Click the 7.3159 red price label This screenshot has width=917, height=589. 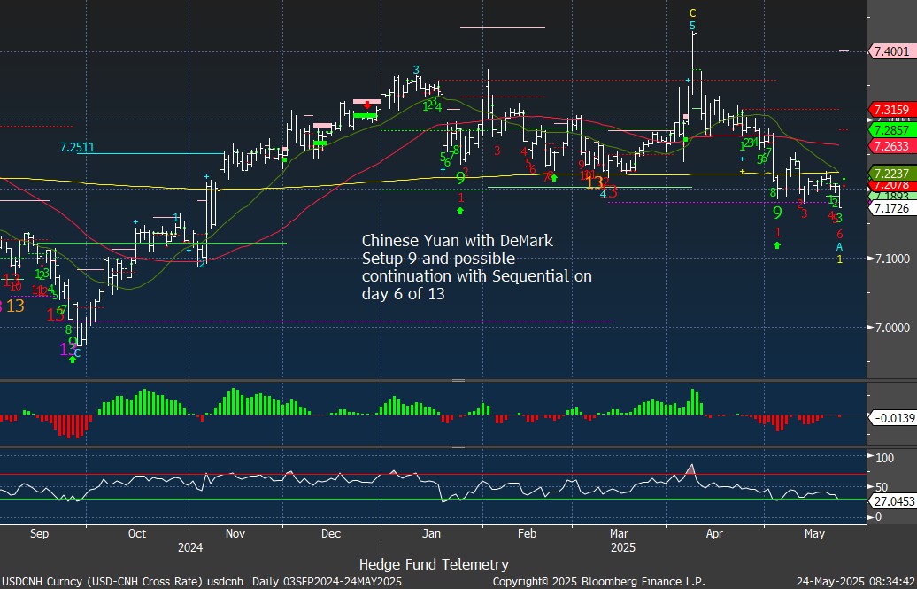[x=891, y=110]
